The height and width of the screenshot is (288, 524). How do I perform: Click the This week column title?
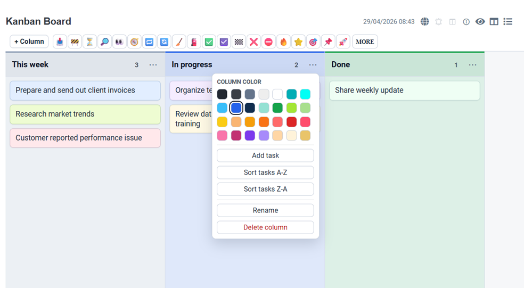30,64
